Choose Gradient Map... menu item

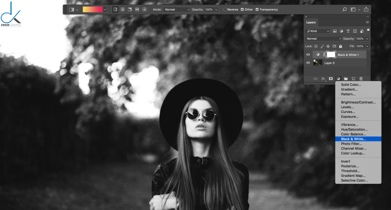[353, 176]
